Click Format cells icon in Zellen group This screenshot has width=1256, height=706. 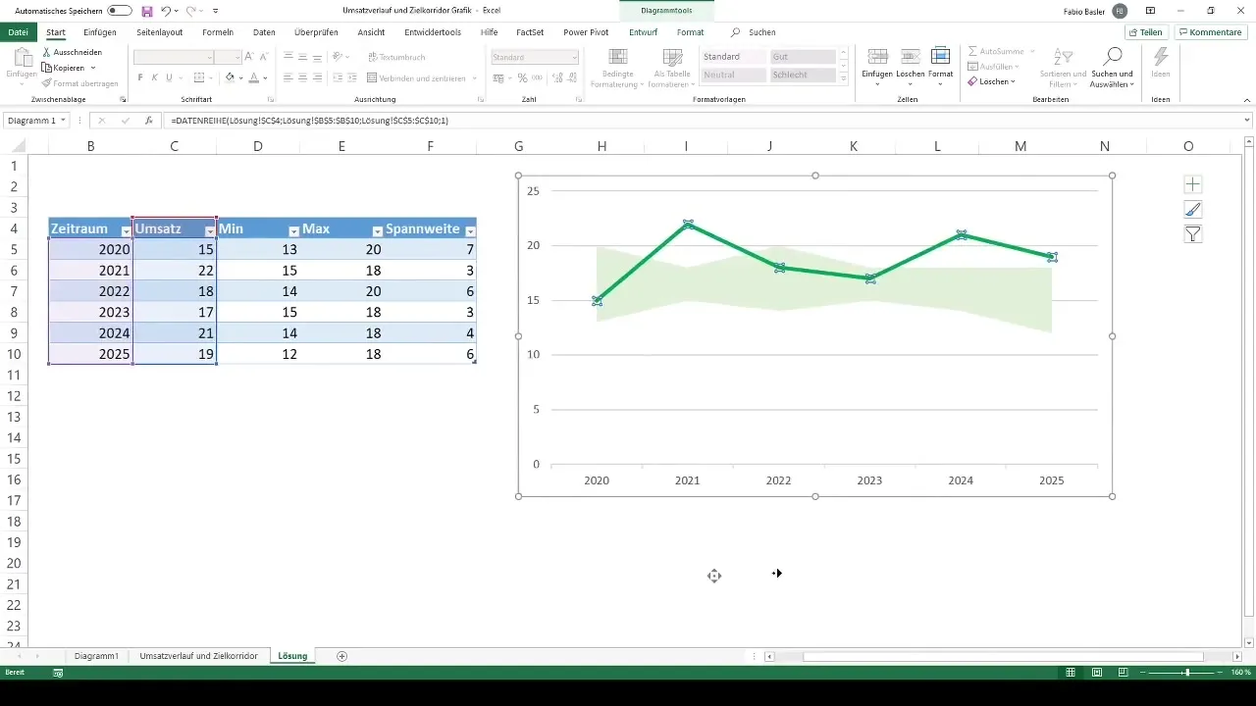pyautogui.click(x=940, y=56)
